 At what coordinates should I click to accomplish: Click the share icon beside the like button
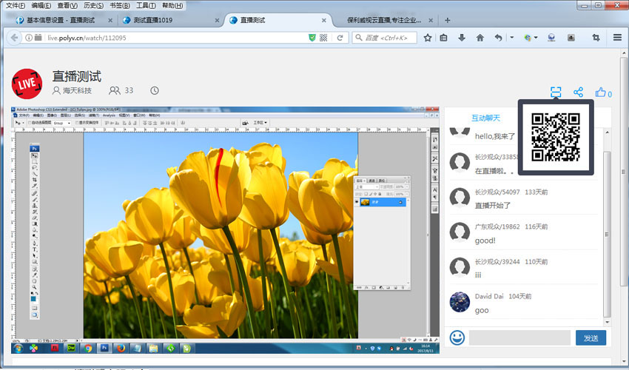pos(579,92)
